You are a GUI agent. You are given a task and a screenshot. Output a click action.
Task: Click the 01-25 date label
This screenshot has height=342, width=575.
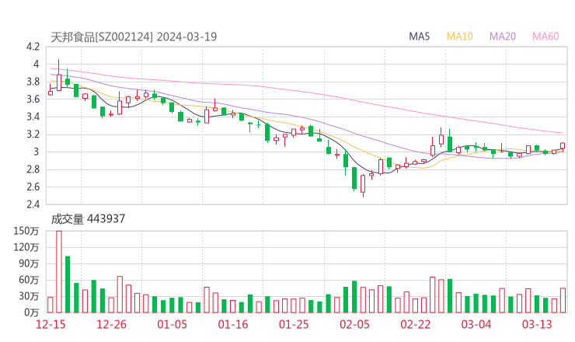(x=294, y=324)
